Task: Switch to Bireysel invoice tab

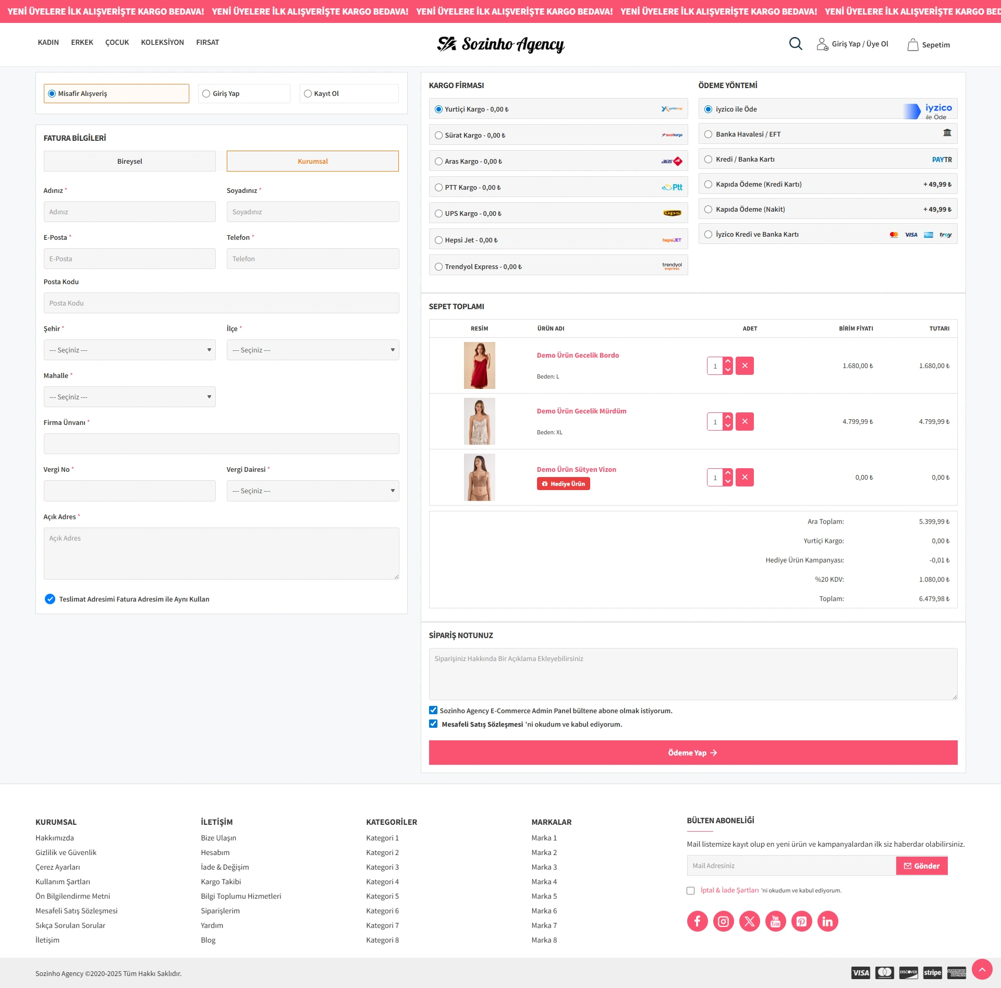Action: 129,161
